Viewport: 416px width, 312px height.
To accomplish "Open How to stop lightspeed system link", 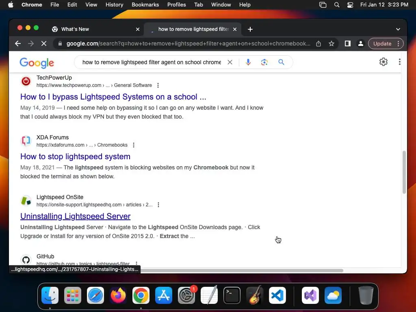I will [x=75, y=156].
